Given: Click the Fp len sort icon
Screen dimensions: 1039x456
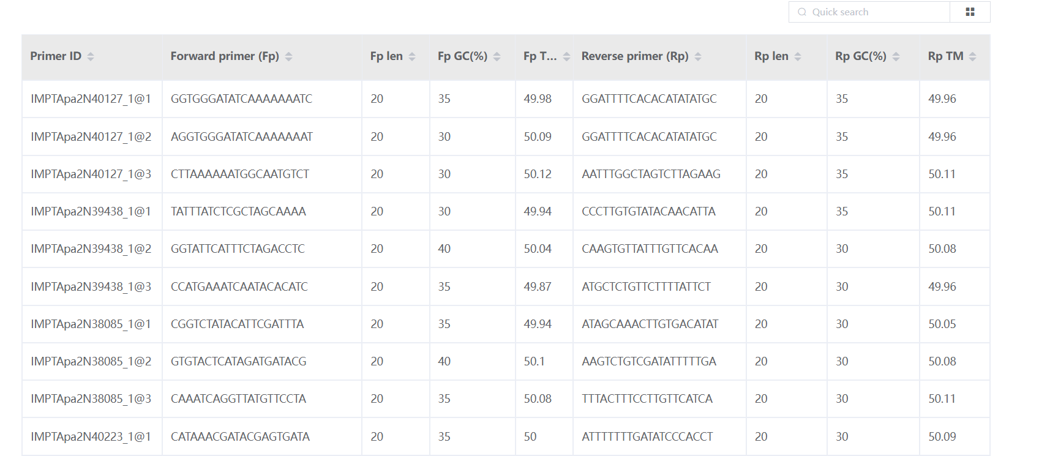Looking at the screenshot, I should pyautogui.click(x=412, y=56).
